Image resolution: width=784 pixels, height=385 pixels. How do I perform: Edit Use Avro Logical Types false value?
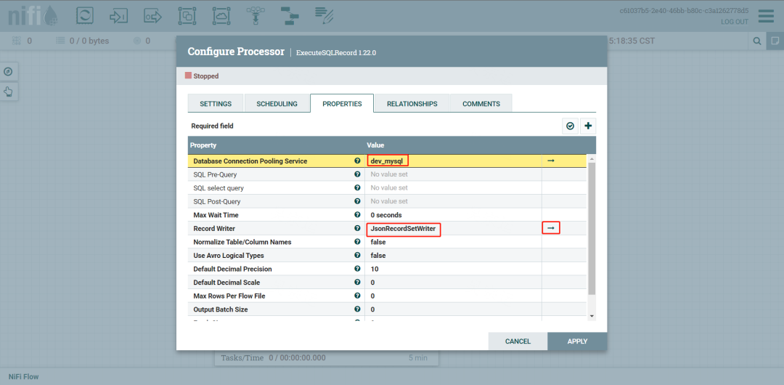coord(454,255)
